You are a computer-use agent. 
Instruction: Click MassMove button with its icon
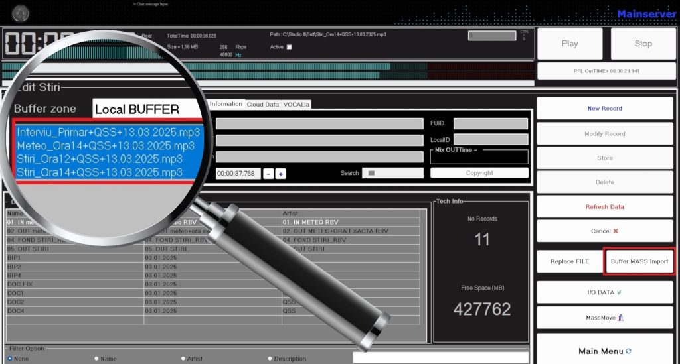tap(604, 318)
